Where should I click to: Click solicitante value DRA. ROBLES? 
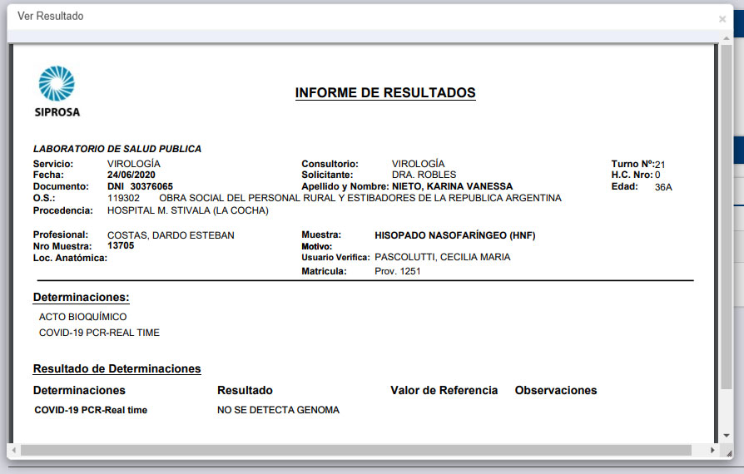click(424, 175)
